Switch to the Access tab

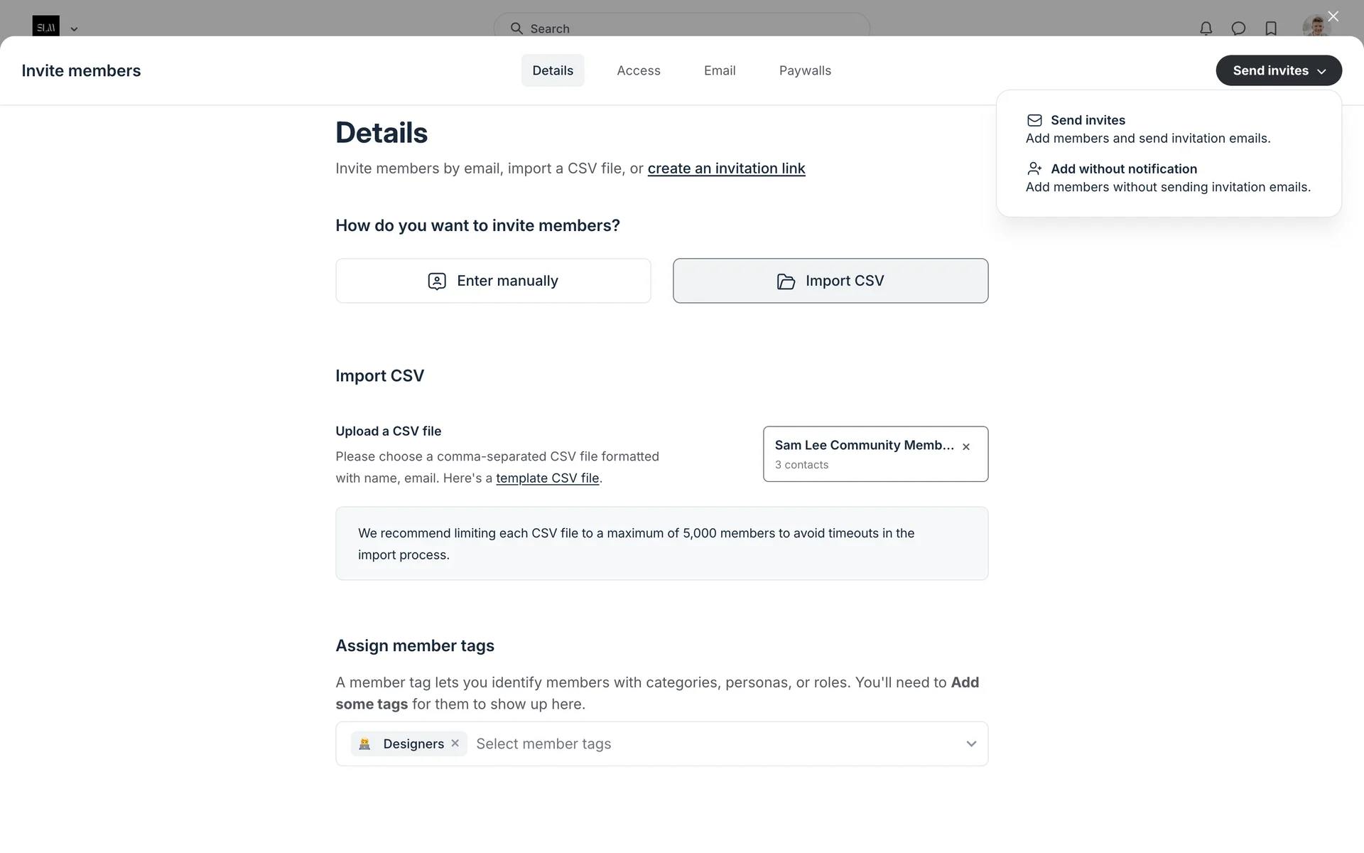point(638,70)
